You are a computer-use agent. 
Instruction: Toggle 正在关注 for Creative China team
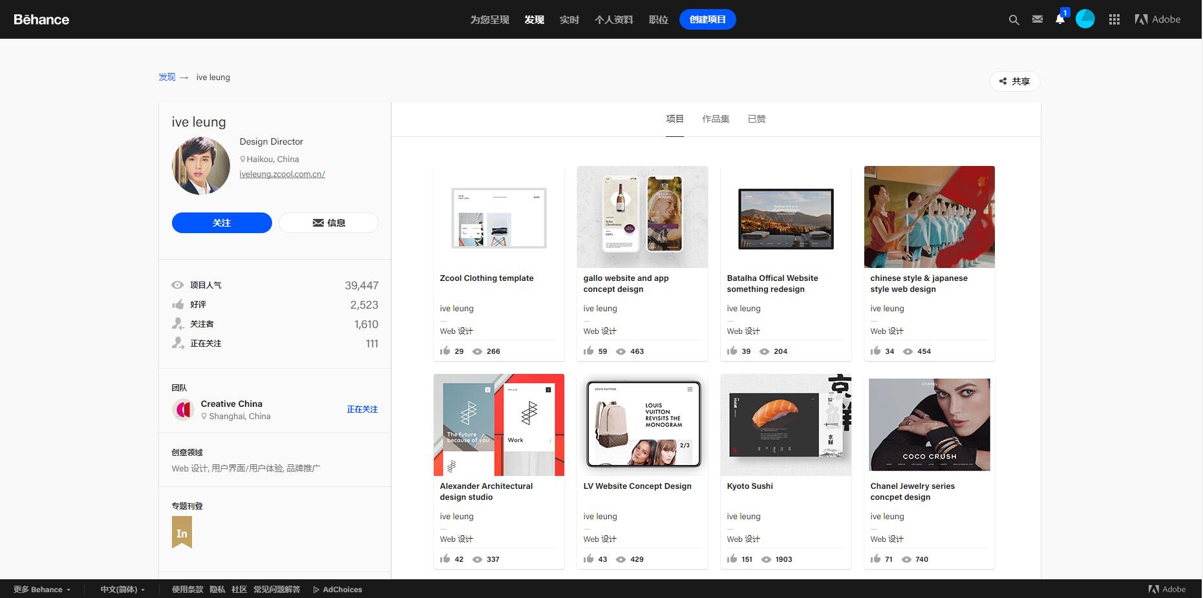coord(362,409)
